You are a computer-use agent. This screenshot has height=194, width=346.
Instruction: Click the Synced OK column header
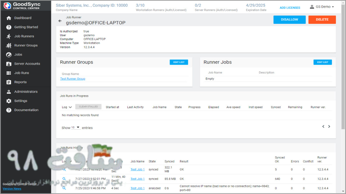(280, 159)
